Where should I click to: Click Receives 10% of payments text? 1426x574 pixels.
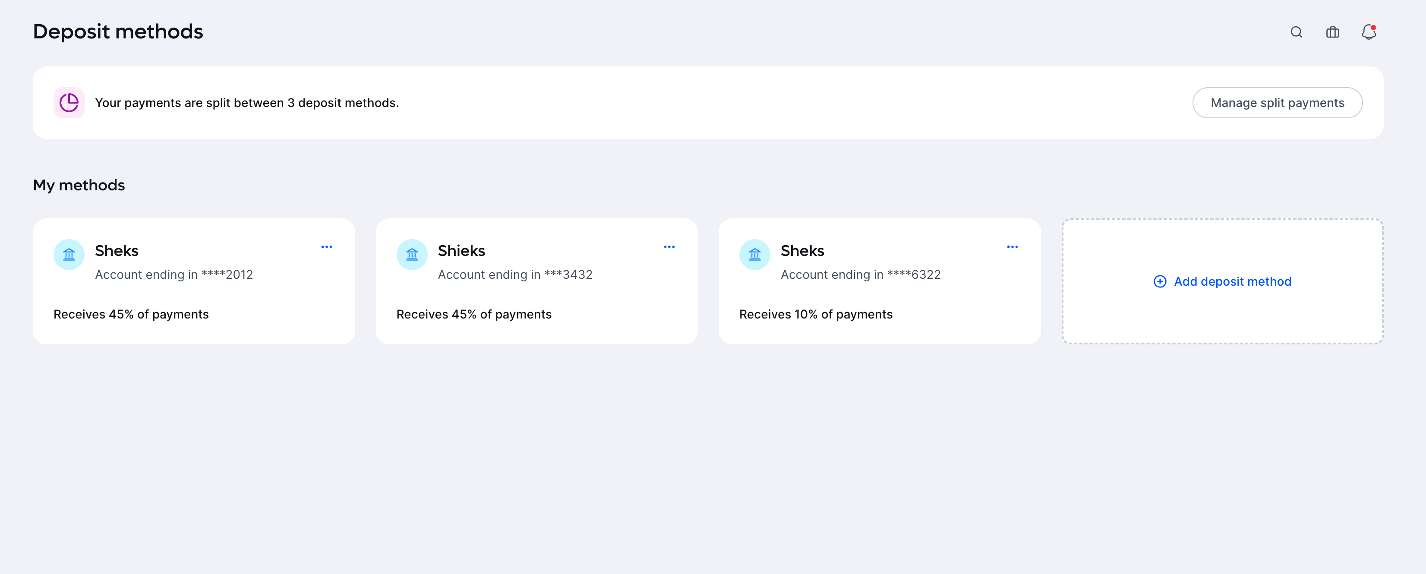(815, 314)
